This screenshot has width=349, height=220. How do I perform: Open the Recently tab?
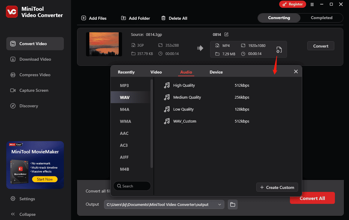pos(126,72)
